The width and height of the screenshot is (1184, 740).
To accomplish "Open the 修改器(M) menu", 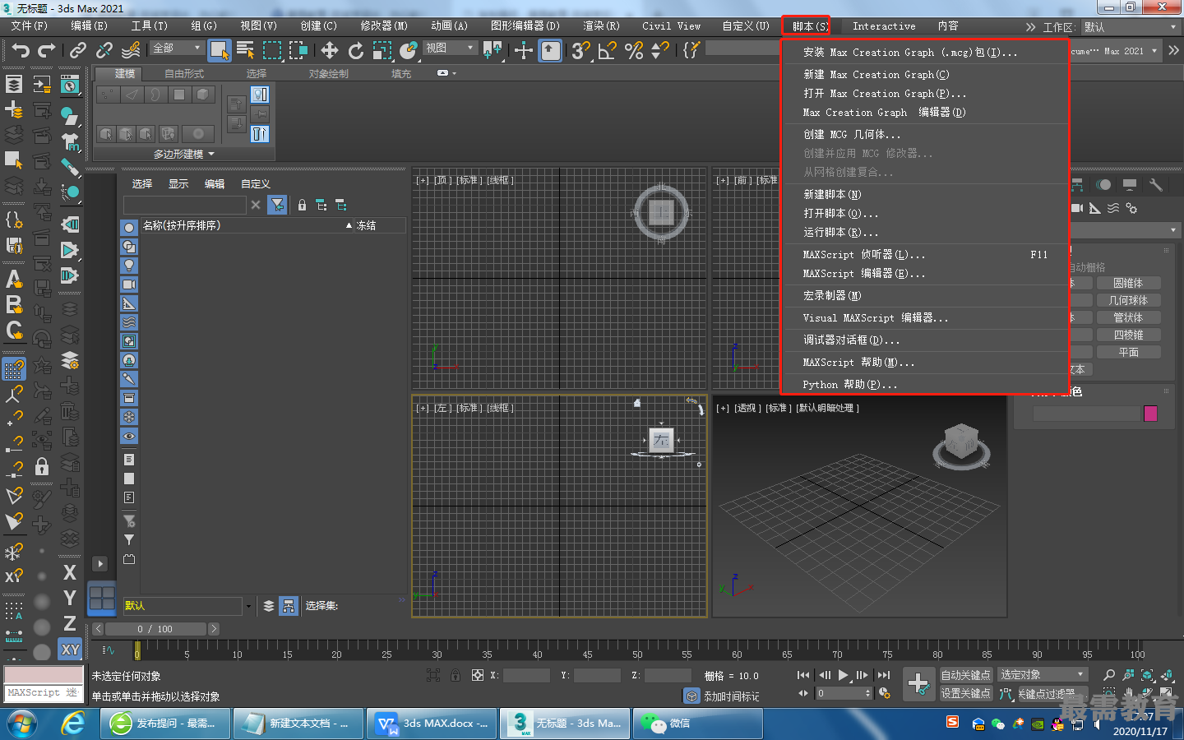I will [384, 26].
